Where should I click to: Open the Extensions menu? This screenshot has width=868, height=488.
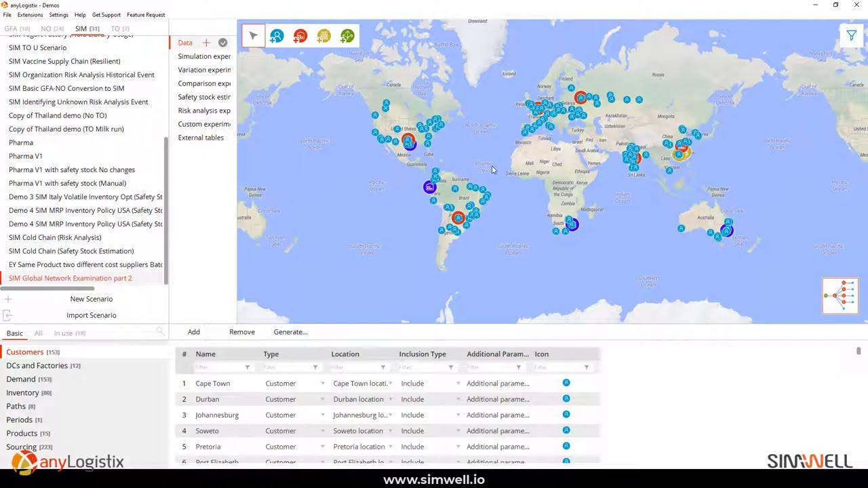[x=30, y=15]
